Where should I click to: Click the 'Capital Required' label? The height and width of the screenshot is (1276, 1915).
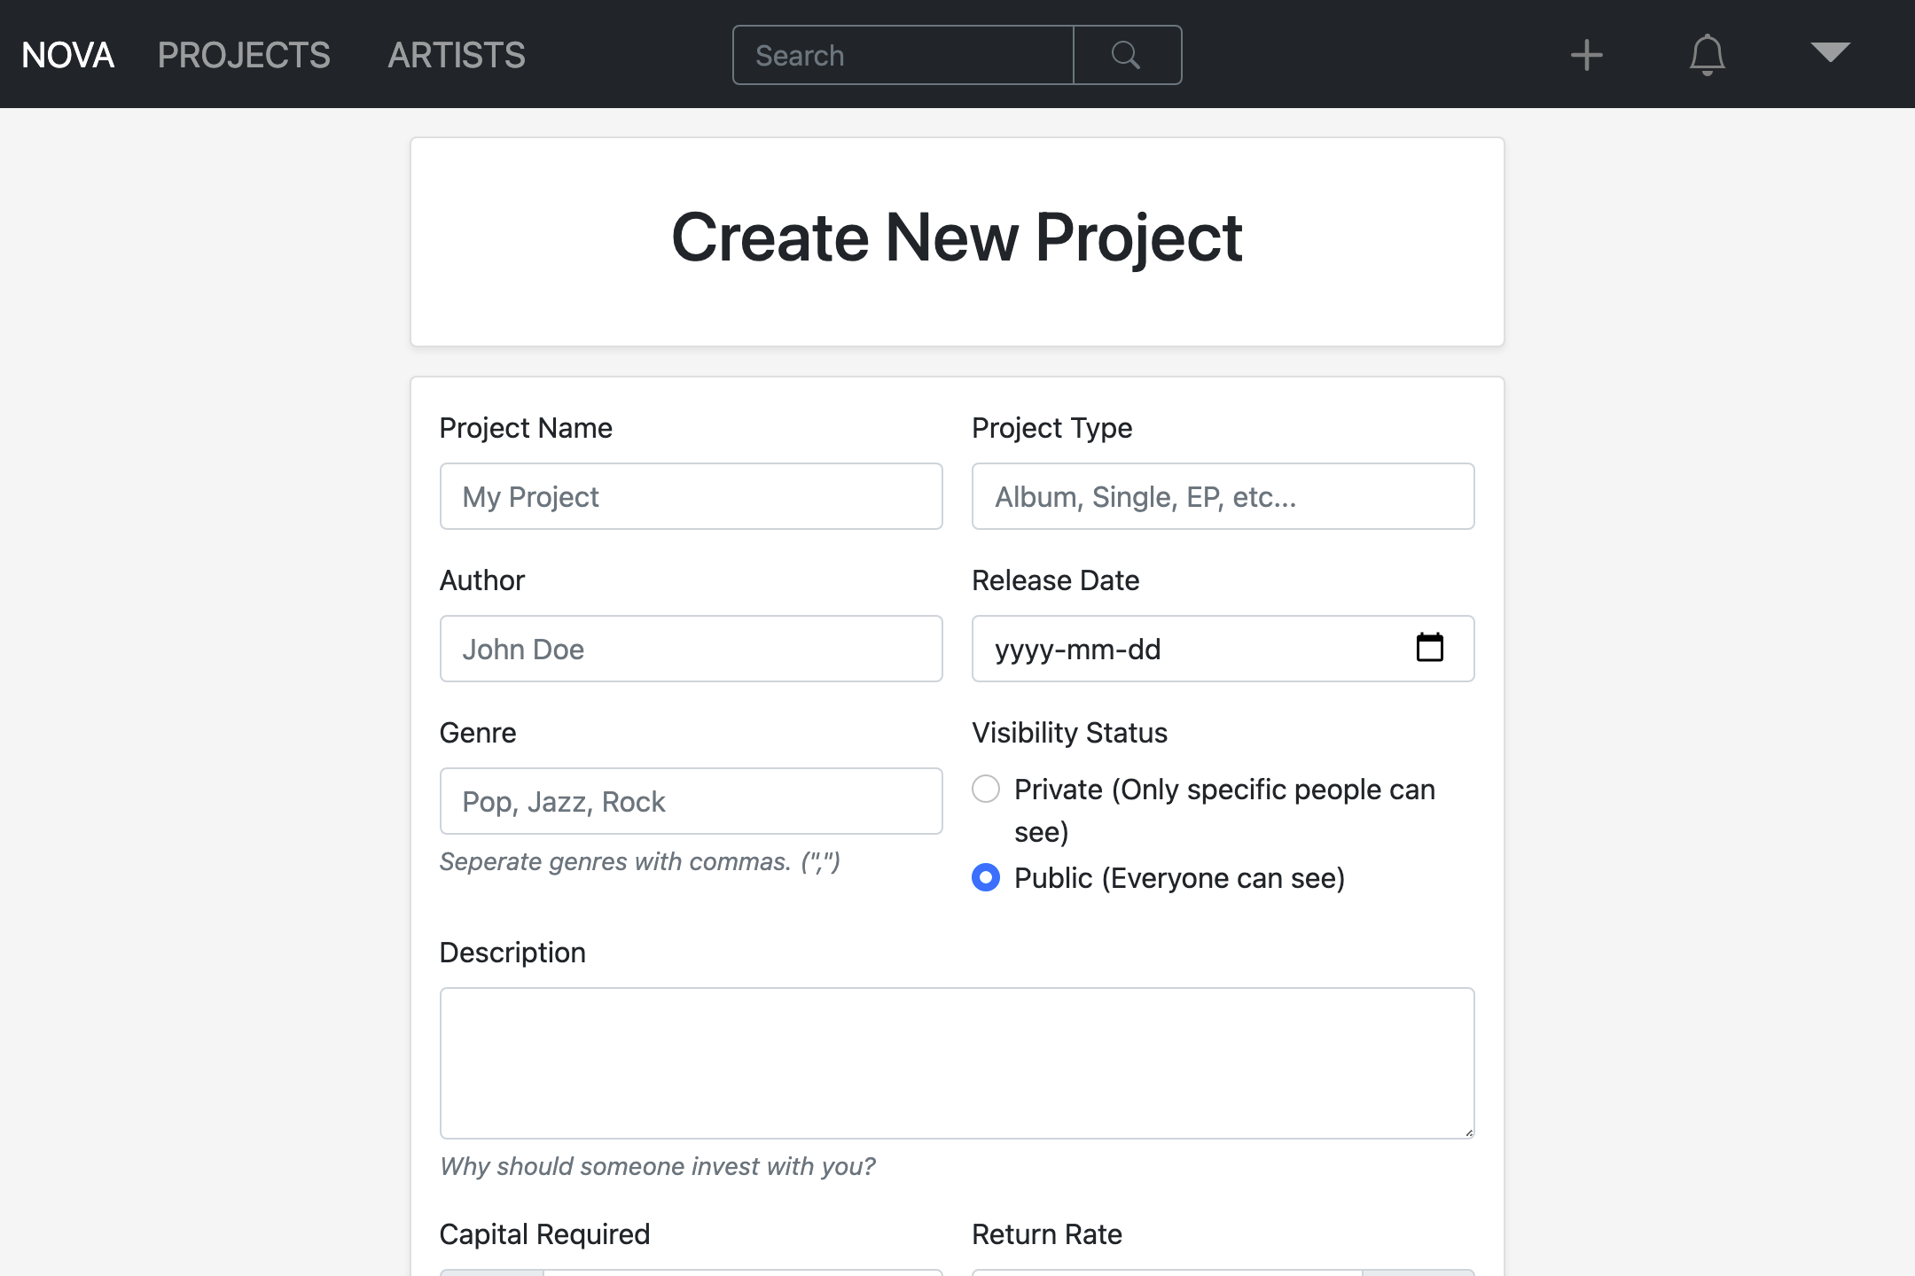click(x=544, y=1234)
